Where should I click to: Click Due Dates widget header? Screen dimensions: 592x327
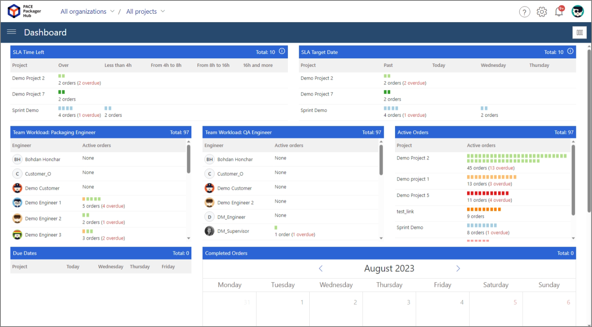tap(101, 253)
